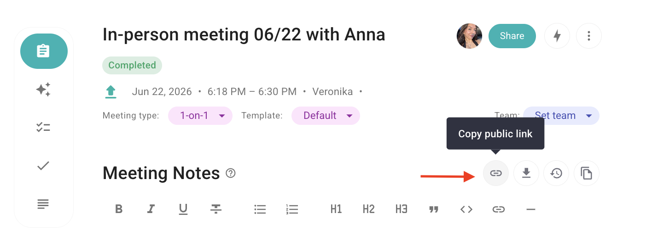The width and height of the screenshot is (652, 236).
Task: Click the Share button
Action: point(512,36)
